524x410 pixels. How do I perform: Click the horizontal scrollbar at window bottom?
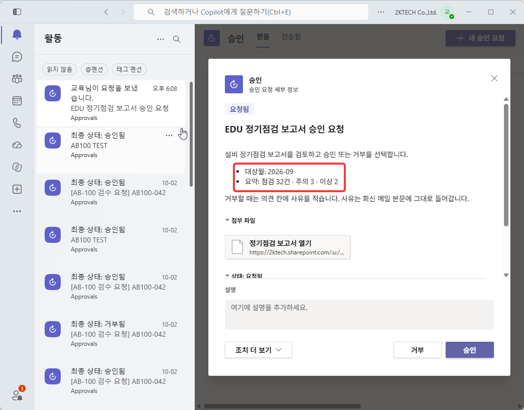click(x=283, y=406)
